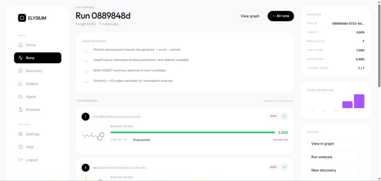
Task: Click the Analysis microscope icon
Action: click(x=21, y=109)
